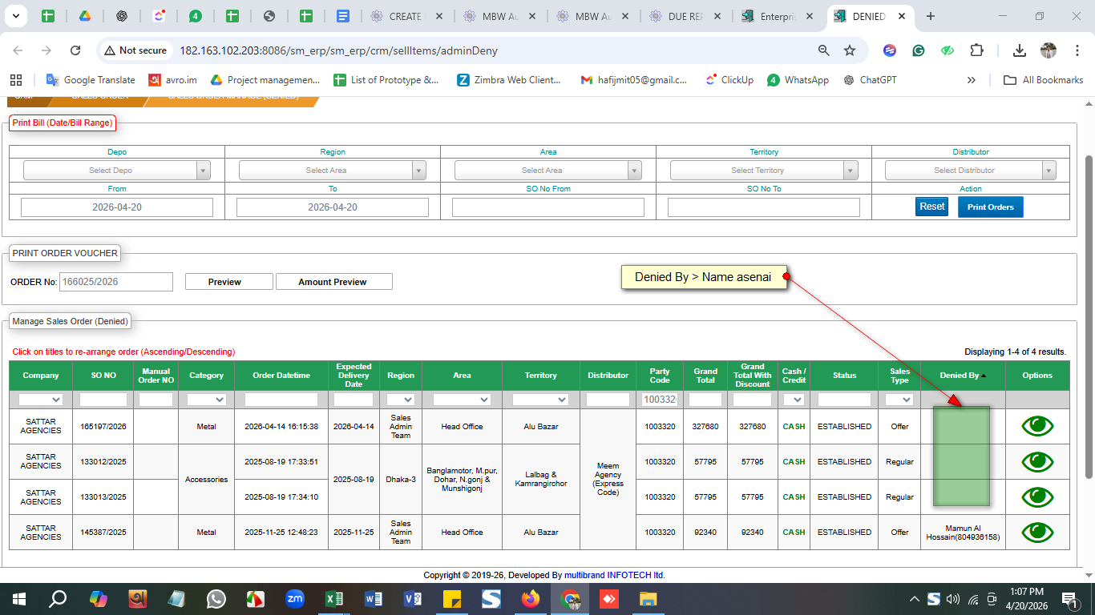Sort table by Denied By column

pos(960,375)
